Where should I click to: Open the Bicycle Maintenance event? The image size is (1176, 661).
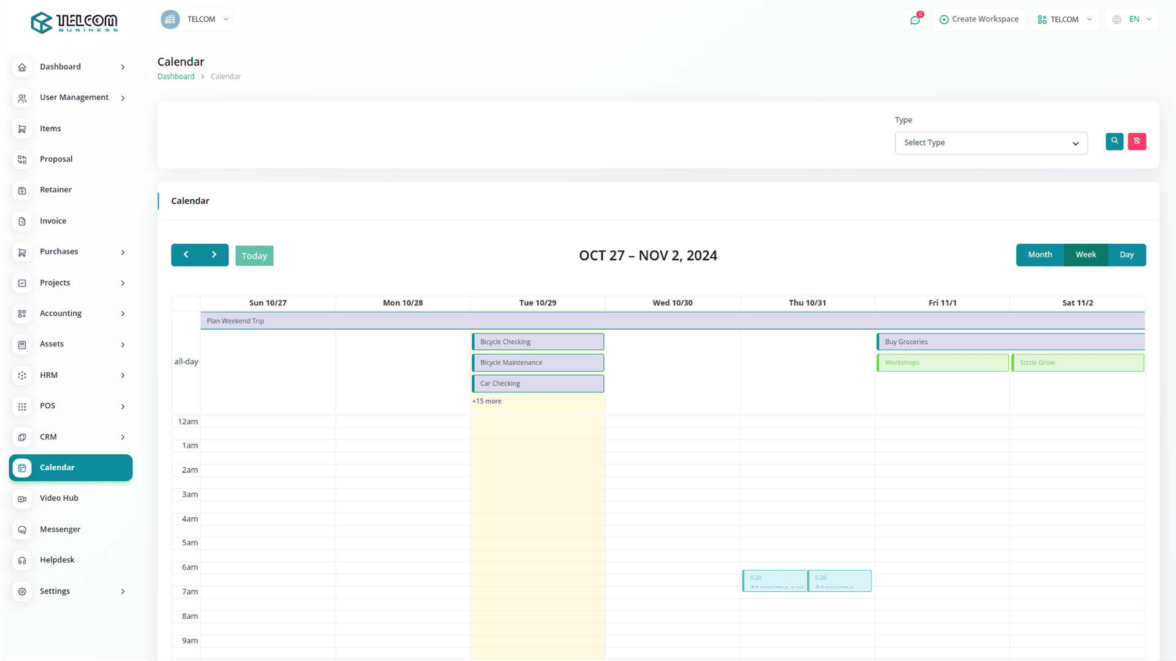click(x=538, y=363)
